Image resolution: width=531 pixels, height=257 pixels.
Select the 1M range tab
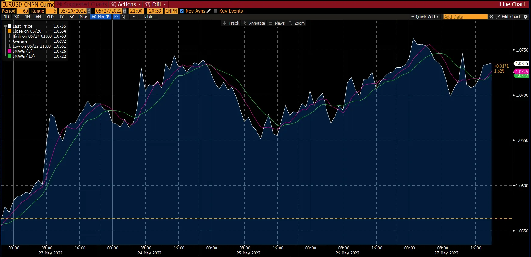27,17
